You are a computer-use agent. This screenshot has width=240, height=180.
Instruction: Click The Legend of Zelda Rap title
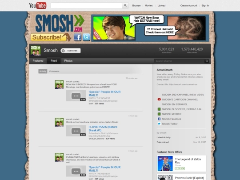pyautogui.click(x=188, y=161)
